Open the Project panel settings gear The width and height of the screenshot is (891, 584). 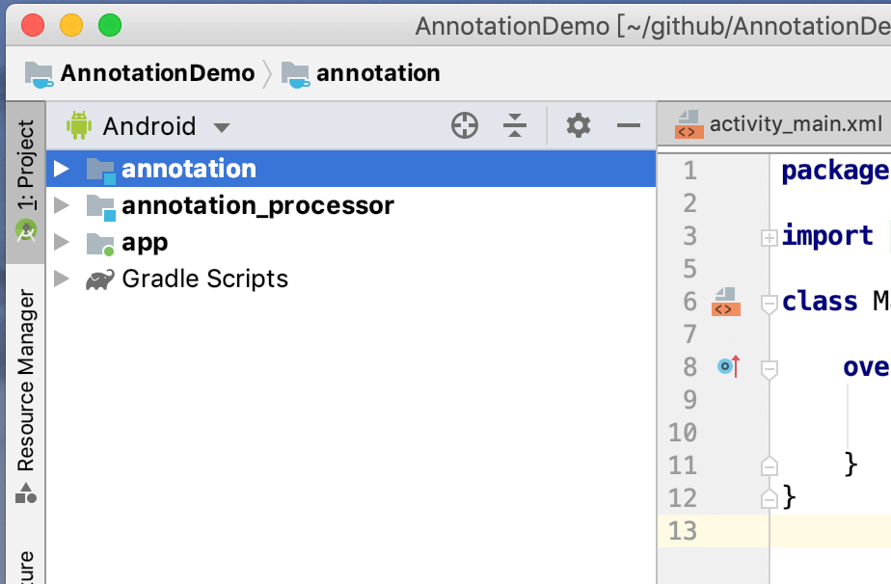click(x=578, y=125)
